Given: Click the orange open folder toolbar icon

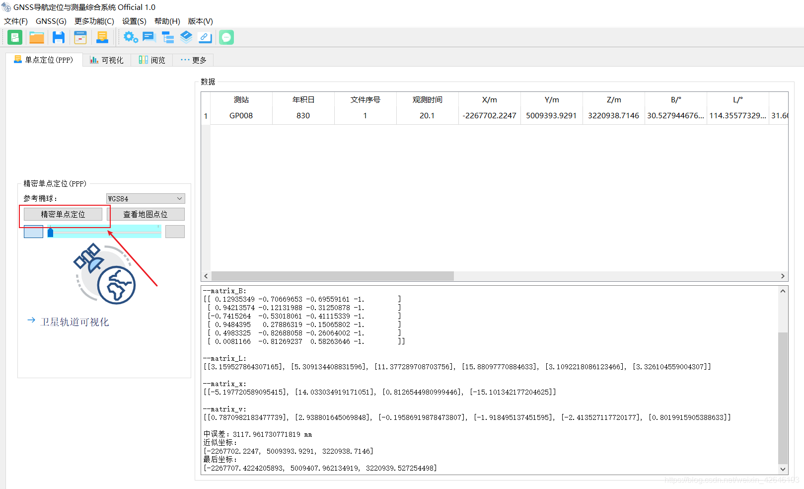Looking at the screenshot, I should [37, 37].
